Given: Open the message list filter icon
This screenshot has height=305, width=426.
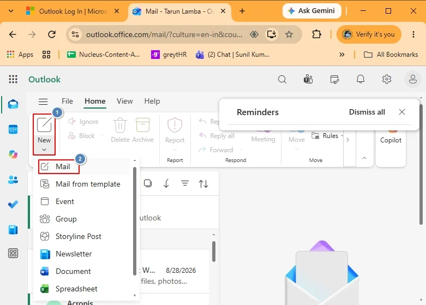Looking at the screenshot, I should coord(185,183).
